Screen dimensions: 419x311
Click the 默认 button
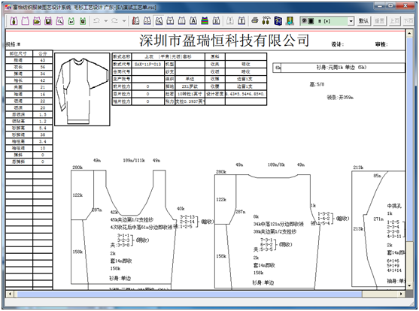click(363, 21)
